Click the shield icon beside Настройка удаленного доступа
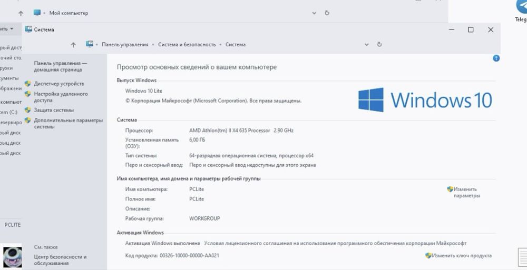The image size is (527, 270). [27, 94]
